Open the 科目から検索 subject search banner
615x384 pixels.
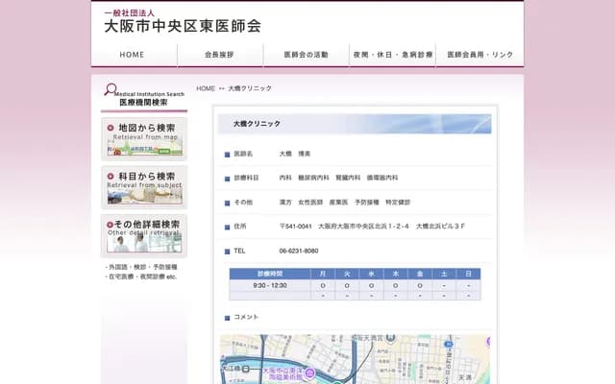[x=144, y=187]
